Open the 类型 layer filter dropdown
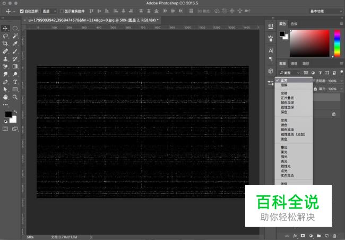The width and height of the screenshot is (345, 240). (290, 73)
